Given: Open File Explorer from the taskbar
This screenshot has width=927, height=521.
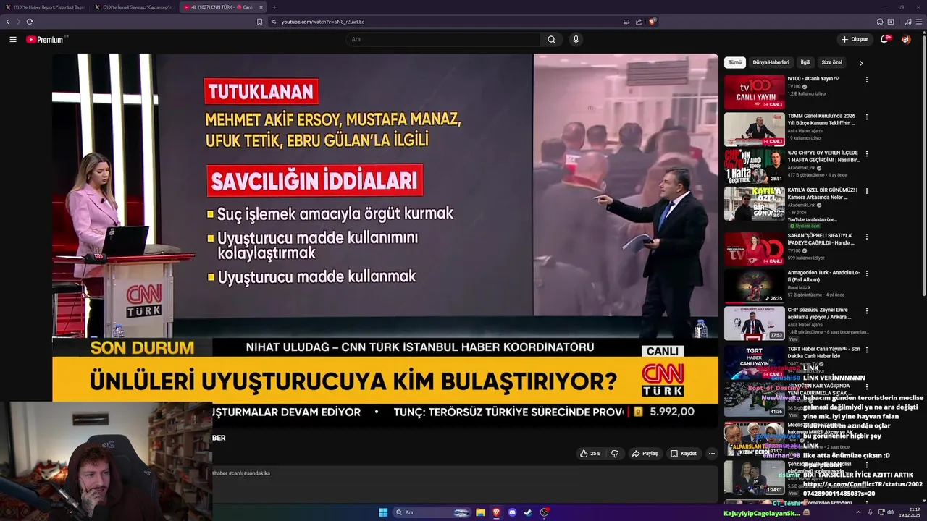Looking at the screenshot, I should [x=480, y=512].
